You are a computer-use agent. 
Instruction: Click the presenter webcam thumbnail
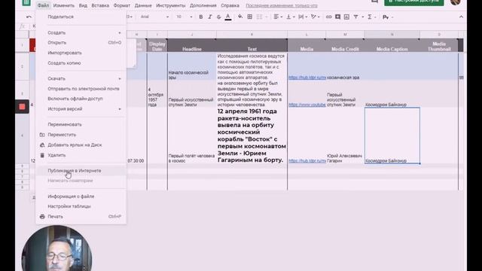(57, 248)
